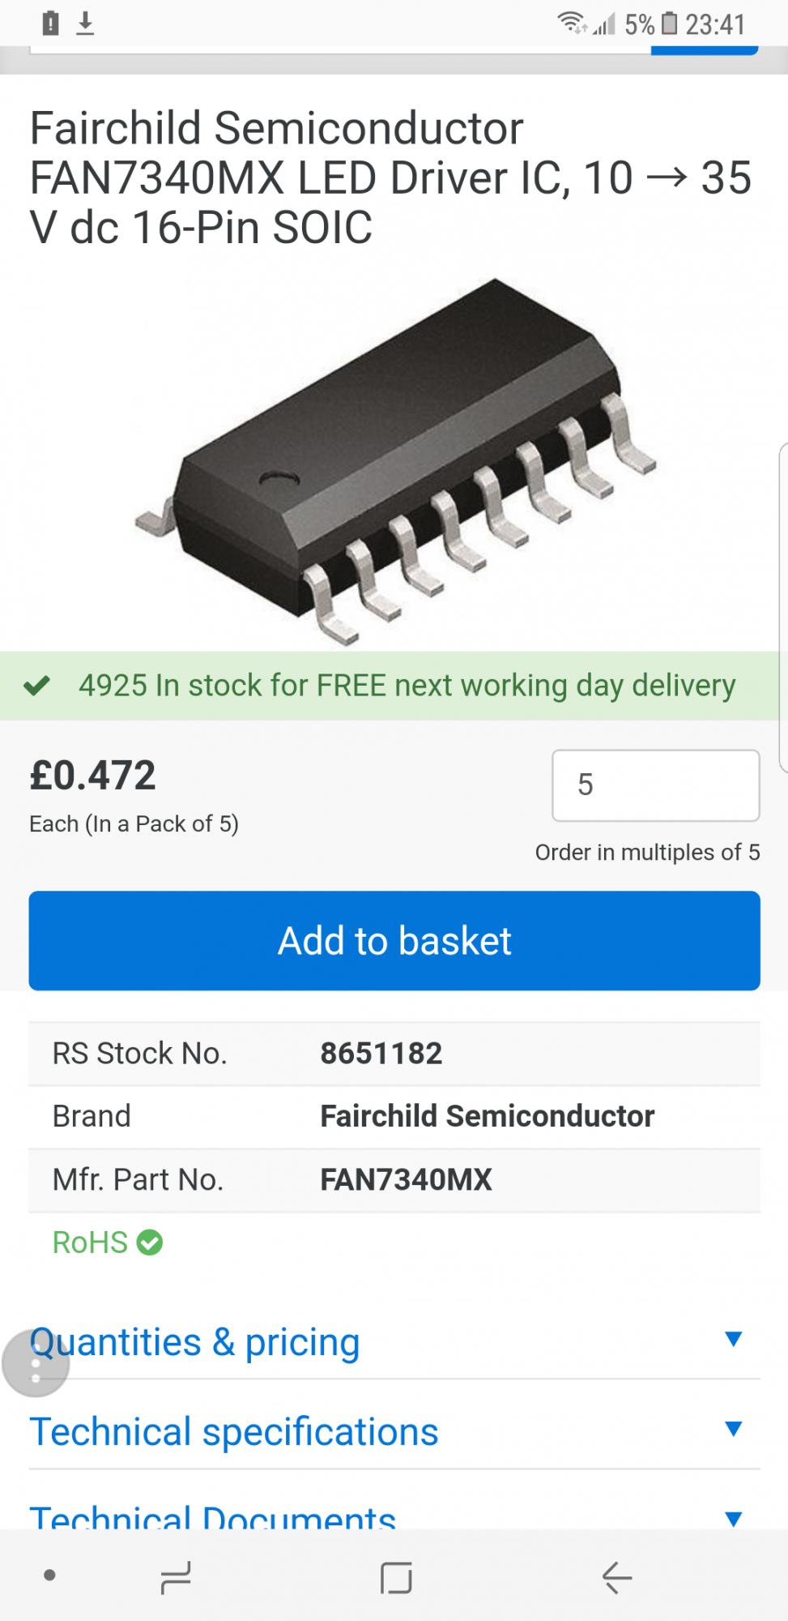The image size is (788, 1621).
Task: Tap the green in-stock checkmark icon
Action: click(36, 686)
